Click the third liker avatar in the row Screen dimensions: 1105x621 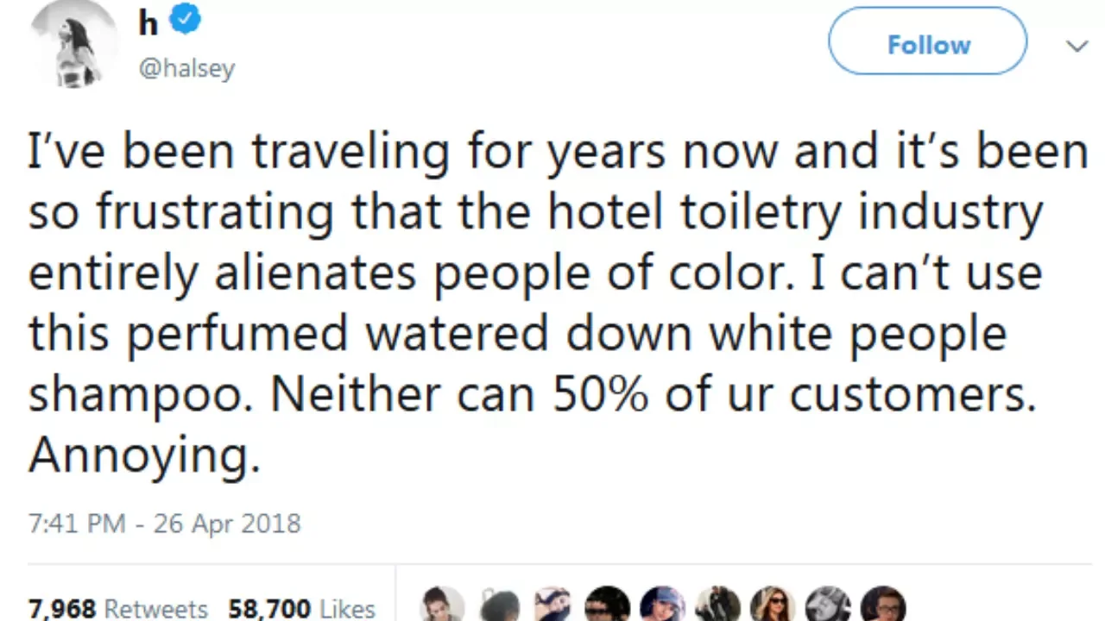tap(552, 605)
